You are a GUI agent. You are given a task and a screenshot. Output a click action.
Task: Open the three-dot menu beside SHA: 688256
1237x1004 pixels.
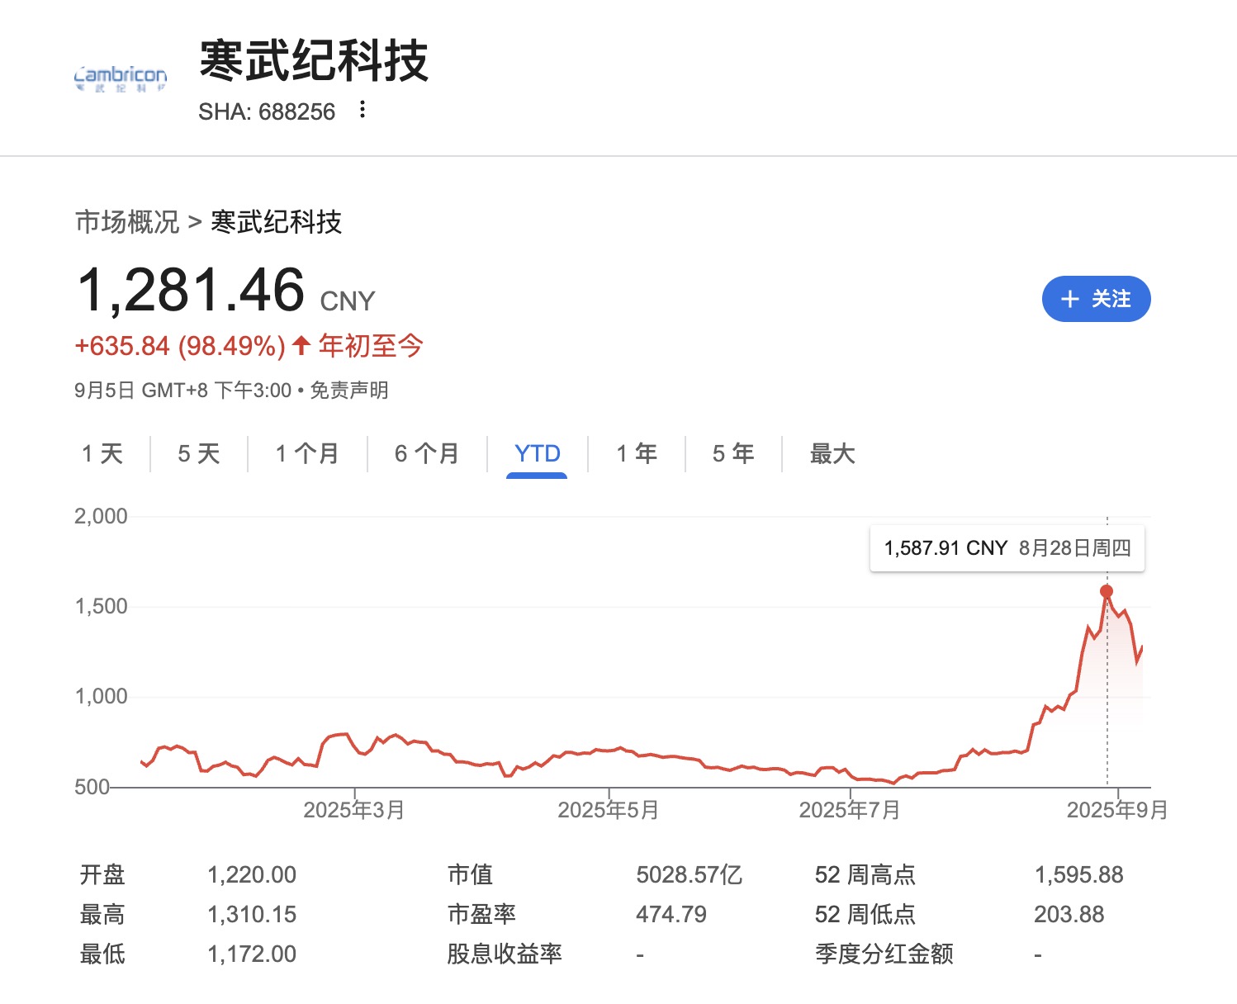coord(362,110)
